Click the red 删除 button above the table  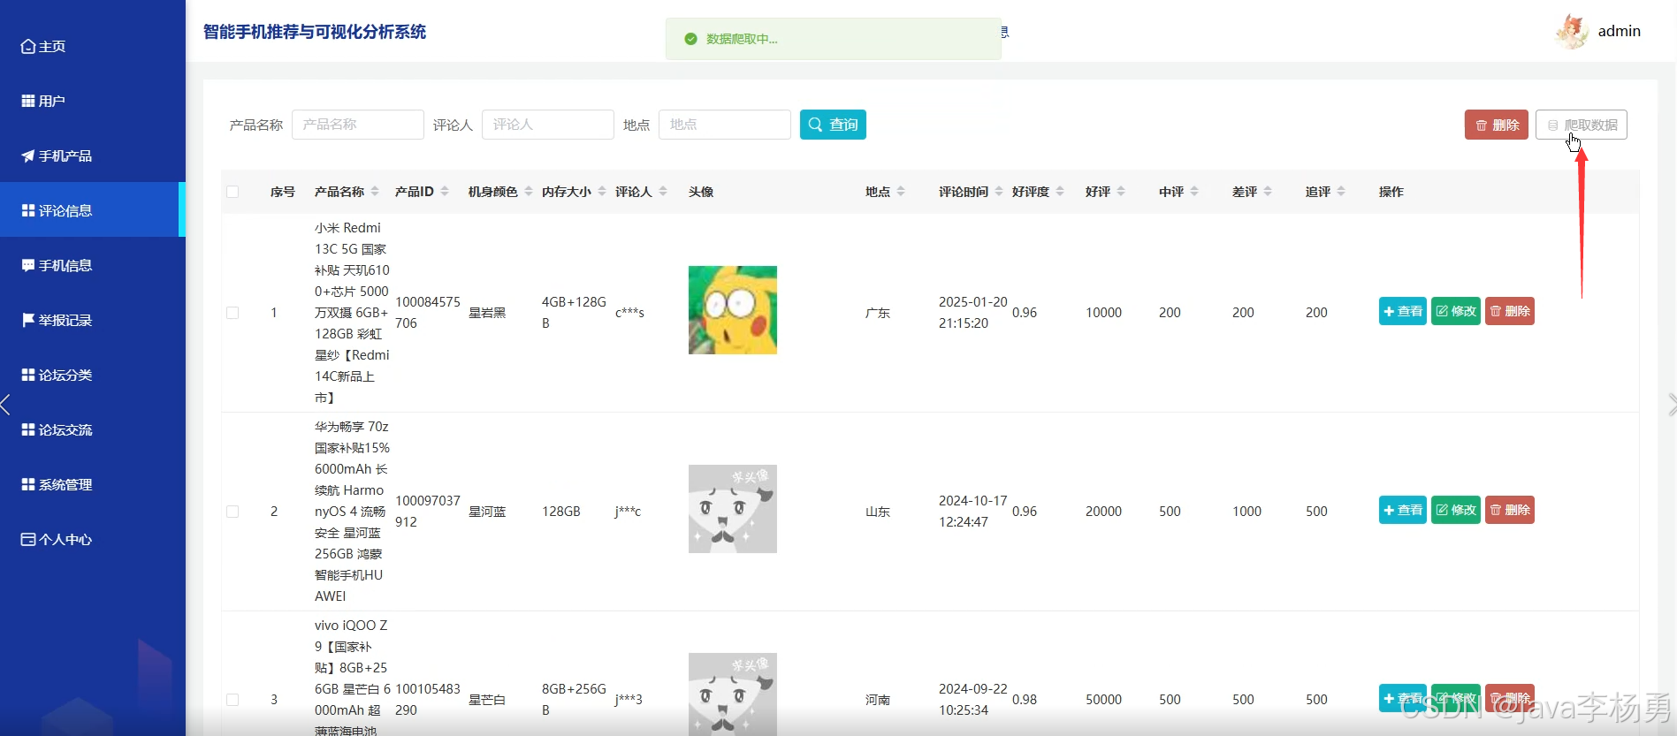[x=1496, y=125]
